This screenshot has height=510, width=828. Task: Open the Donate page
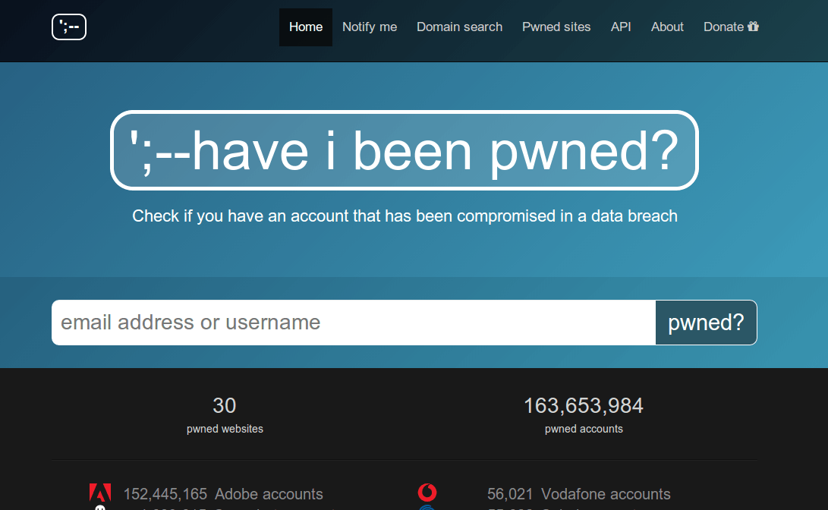click(723, 27)
